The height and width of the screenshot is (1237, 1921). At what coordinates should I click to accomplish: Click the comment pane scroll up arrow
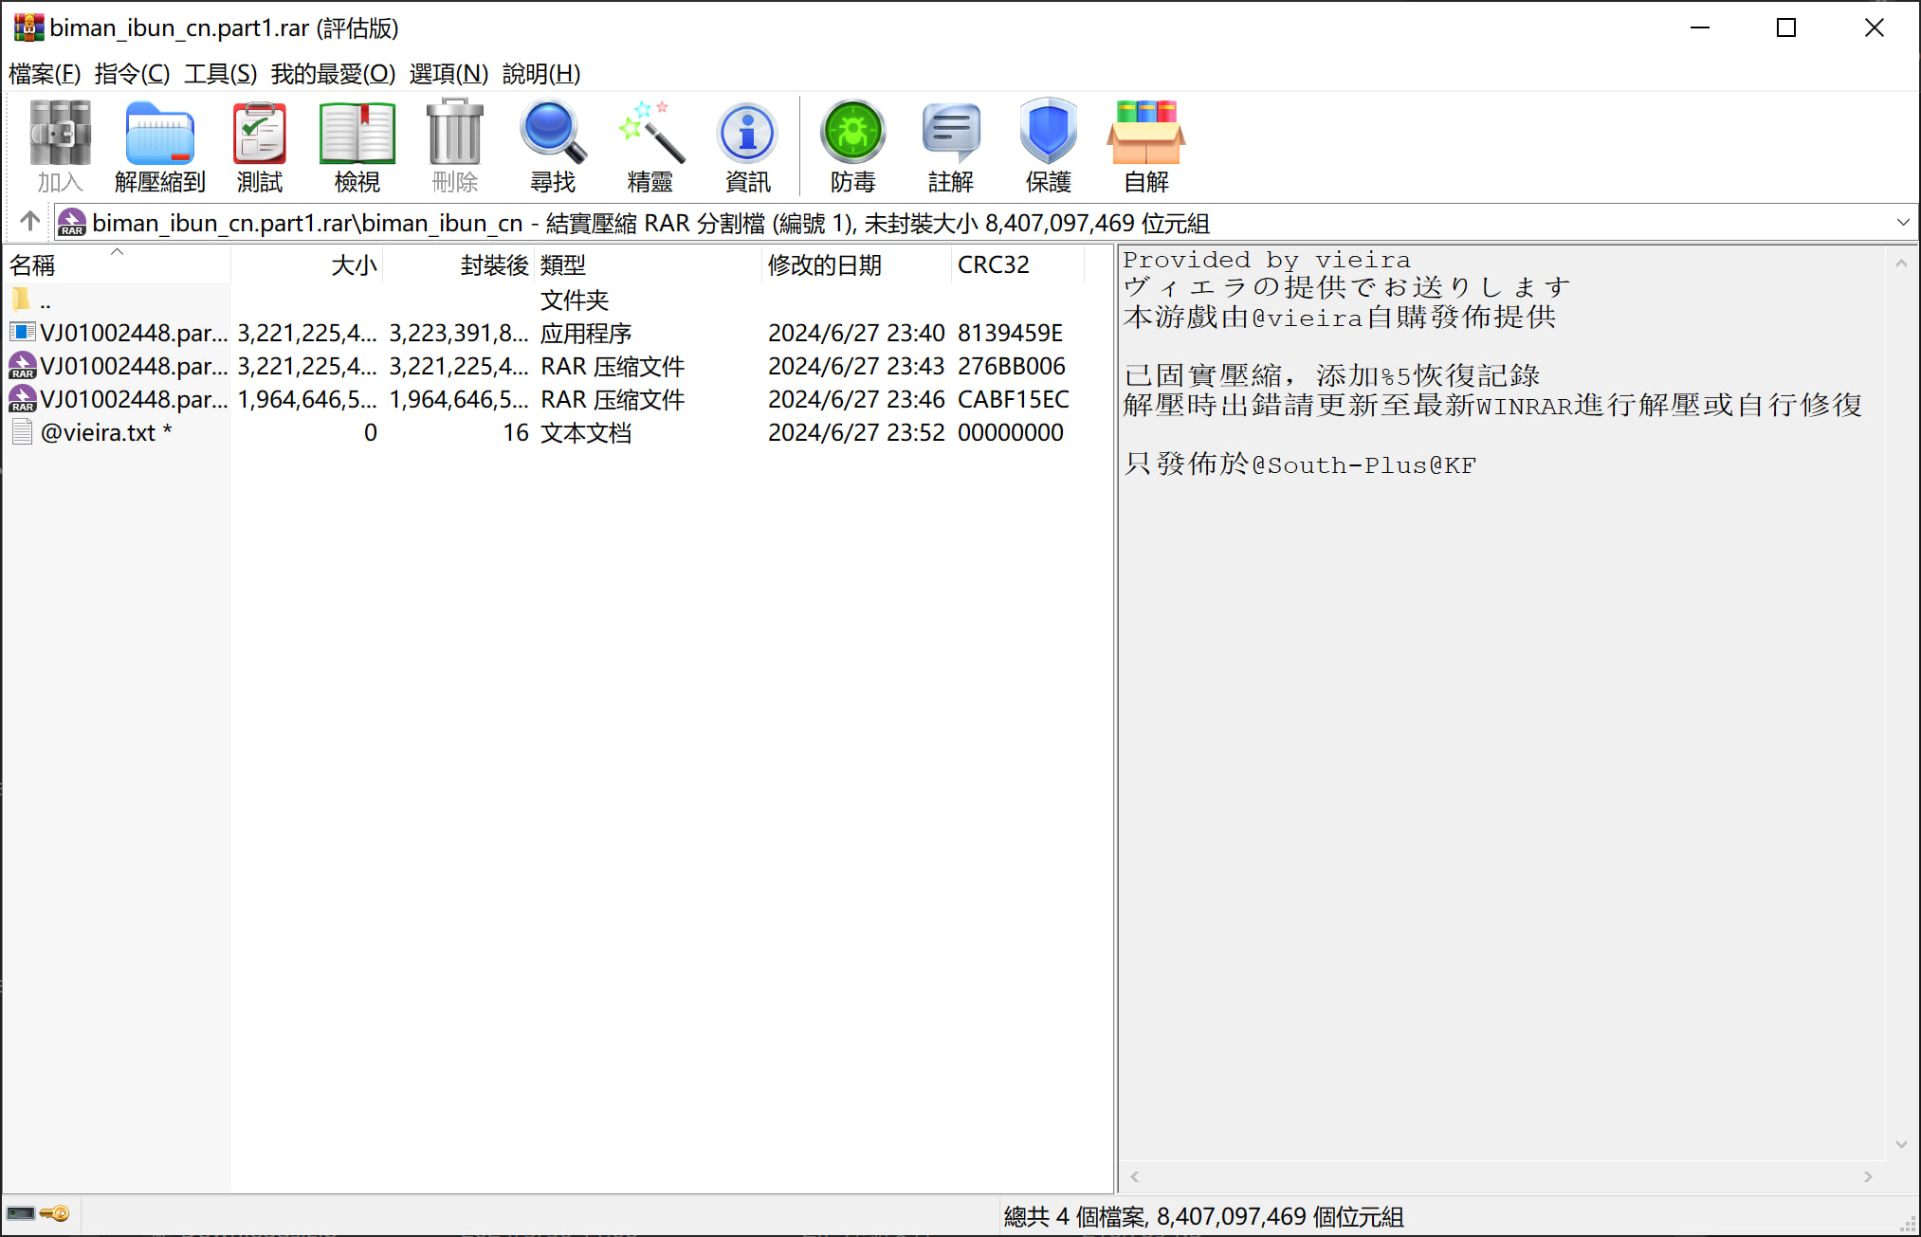1901,263
